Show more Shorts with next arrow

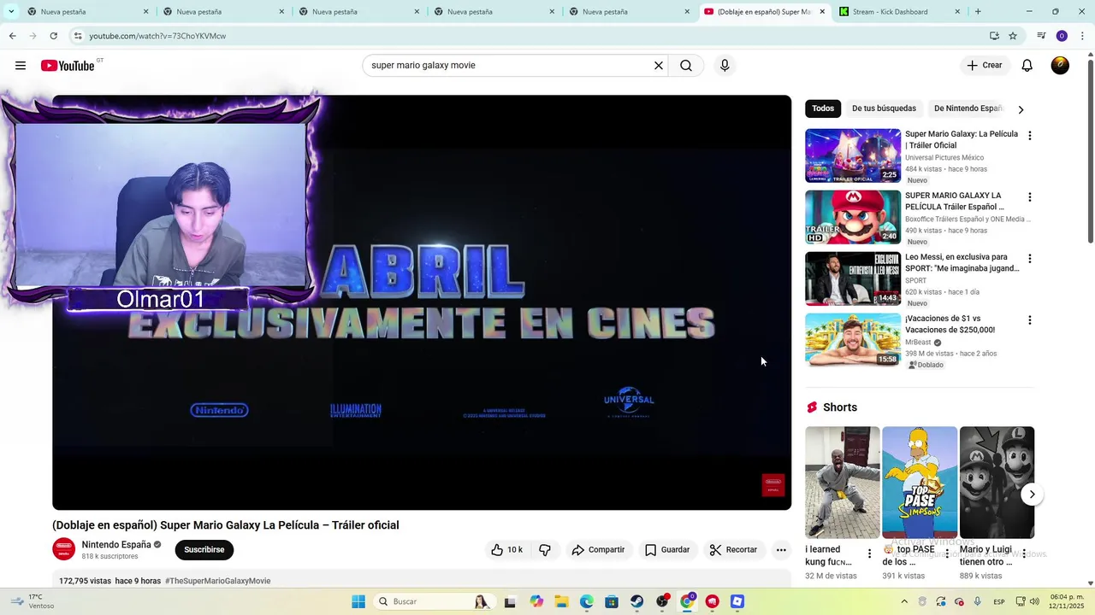(x=1032, y=495)
